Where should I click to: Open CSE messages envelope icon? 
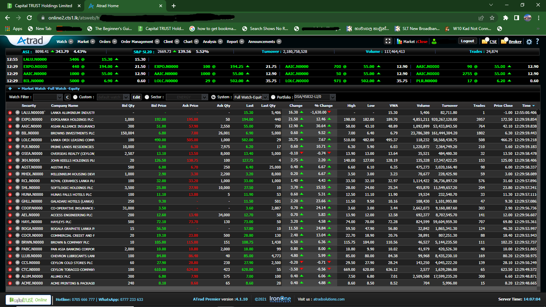485,41
